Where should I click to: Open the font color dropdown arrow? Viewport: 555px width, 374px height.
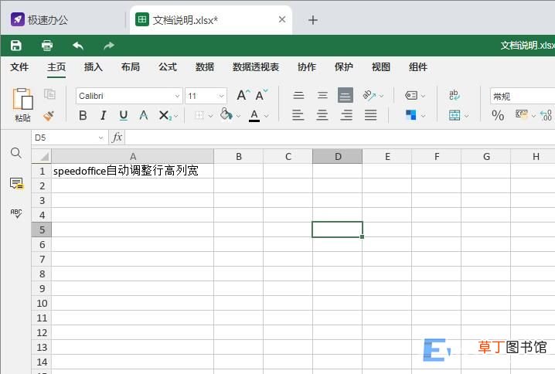267,116
